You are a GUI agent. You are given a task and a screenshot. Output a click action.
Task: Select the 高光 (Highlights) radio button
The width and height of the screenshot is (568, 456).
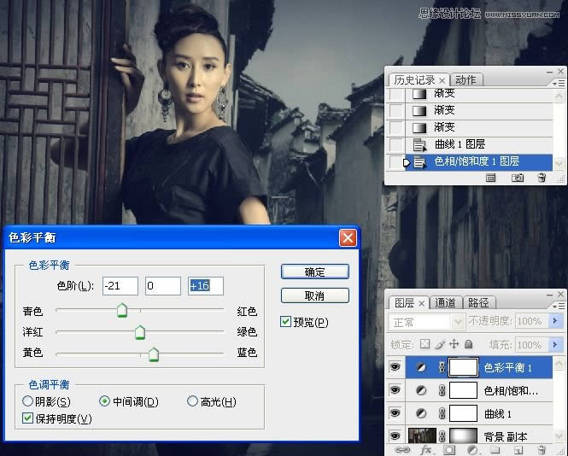(x=192, y=401)
